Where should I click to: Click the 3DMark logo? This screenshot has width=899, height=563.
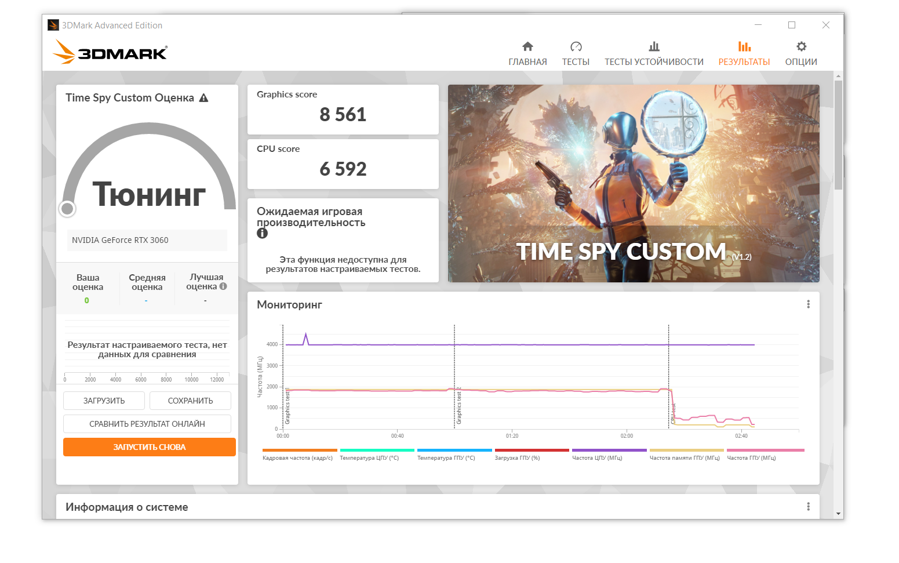[110, 52]
